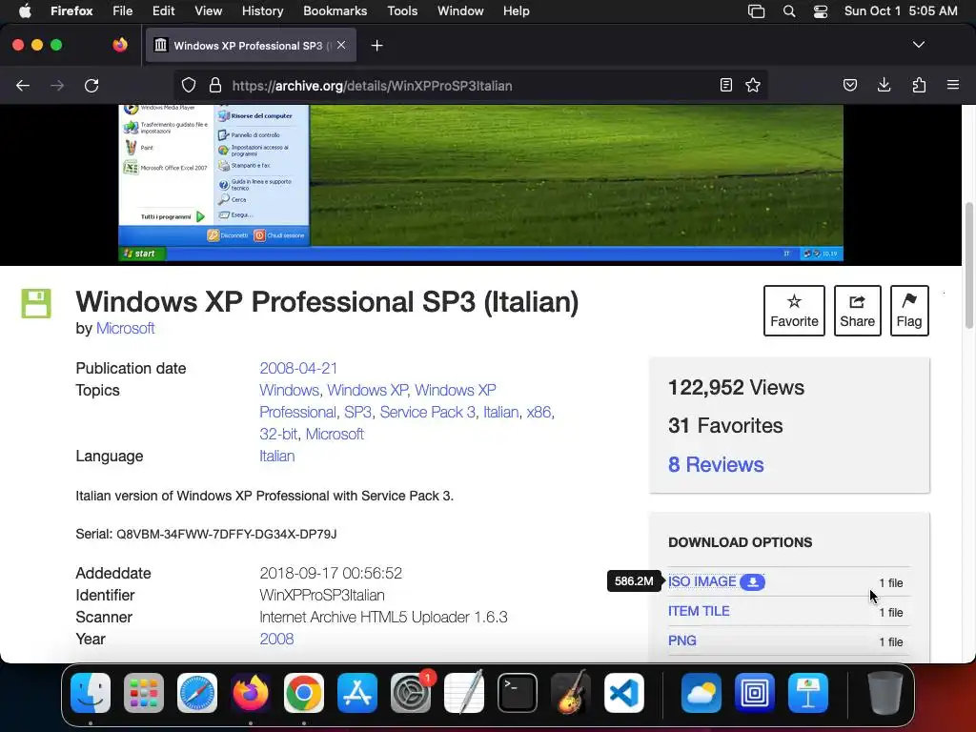This screenshot has width=976, height=732.
Task: Reload the page with the refresh icon
Action: pyautogui.click(x=91, y=85)
